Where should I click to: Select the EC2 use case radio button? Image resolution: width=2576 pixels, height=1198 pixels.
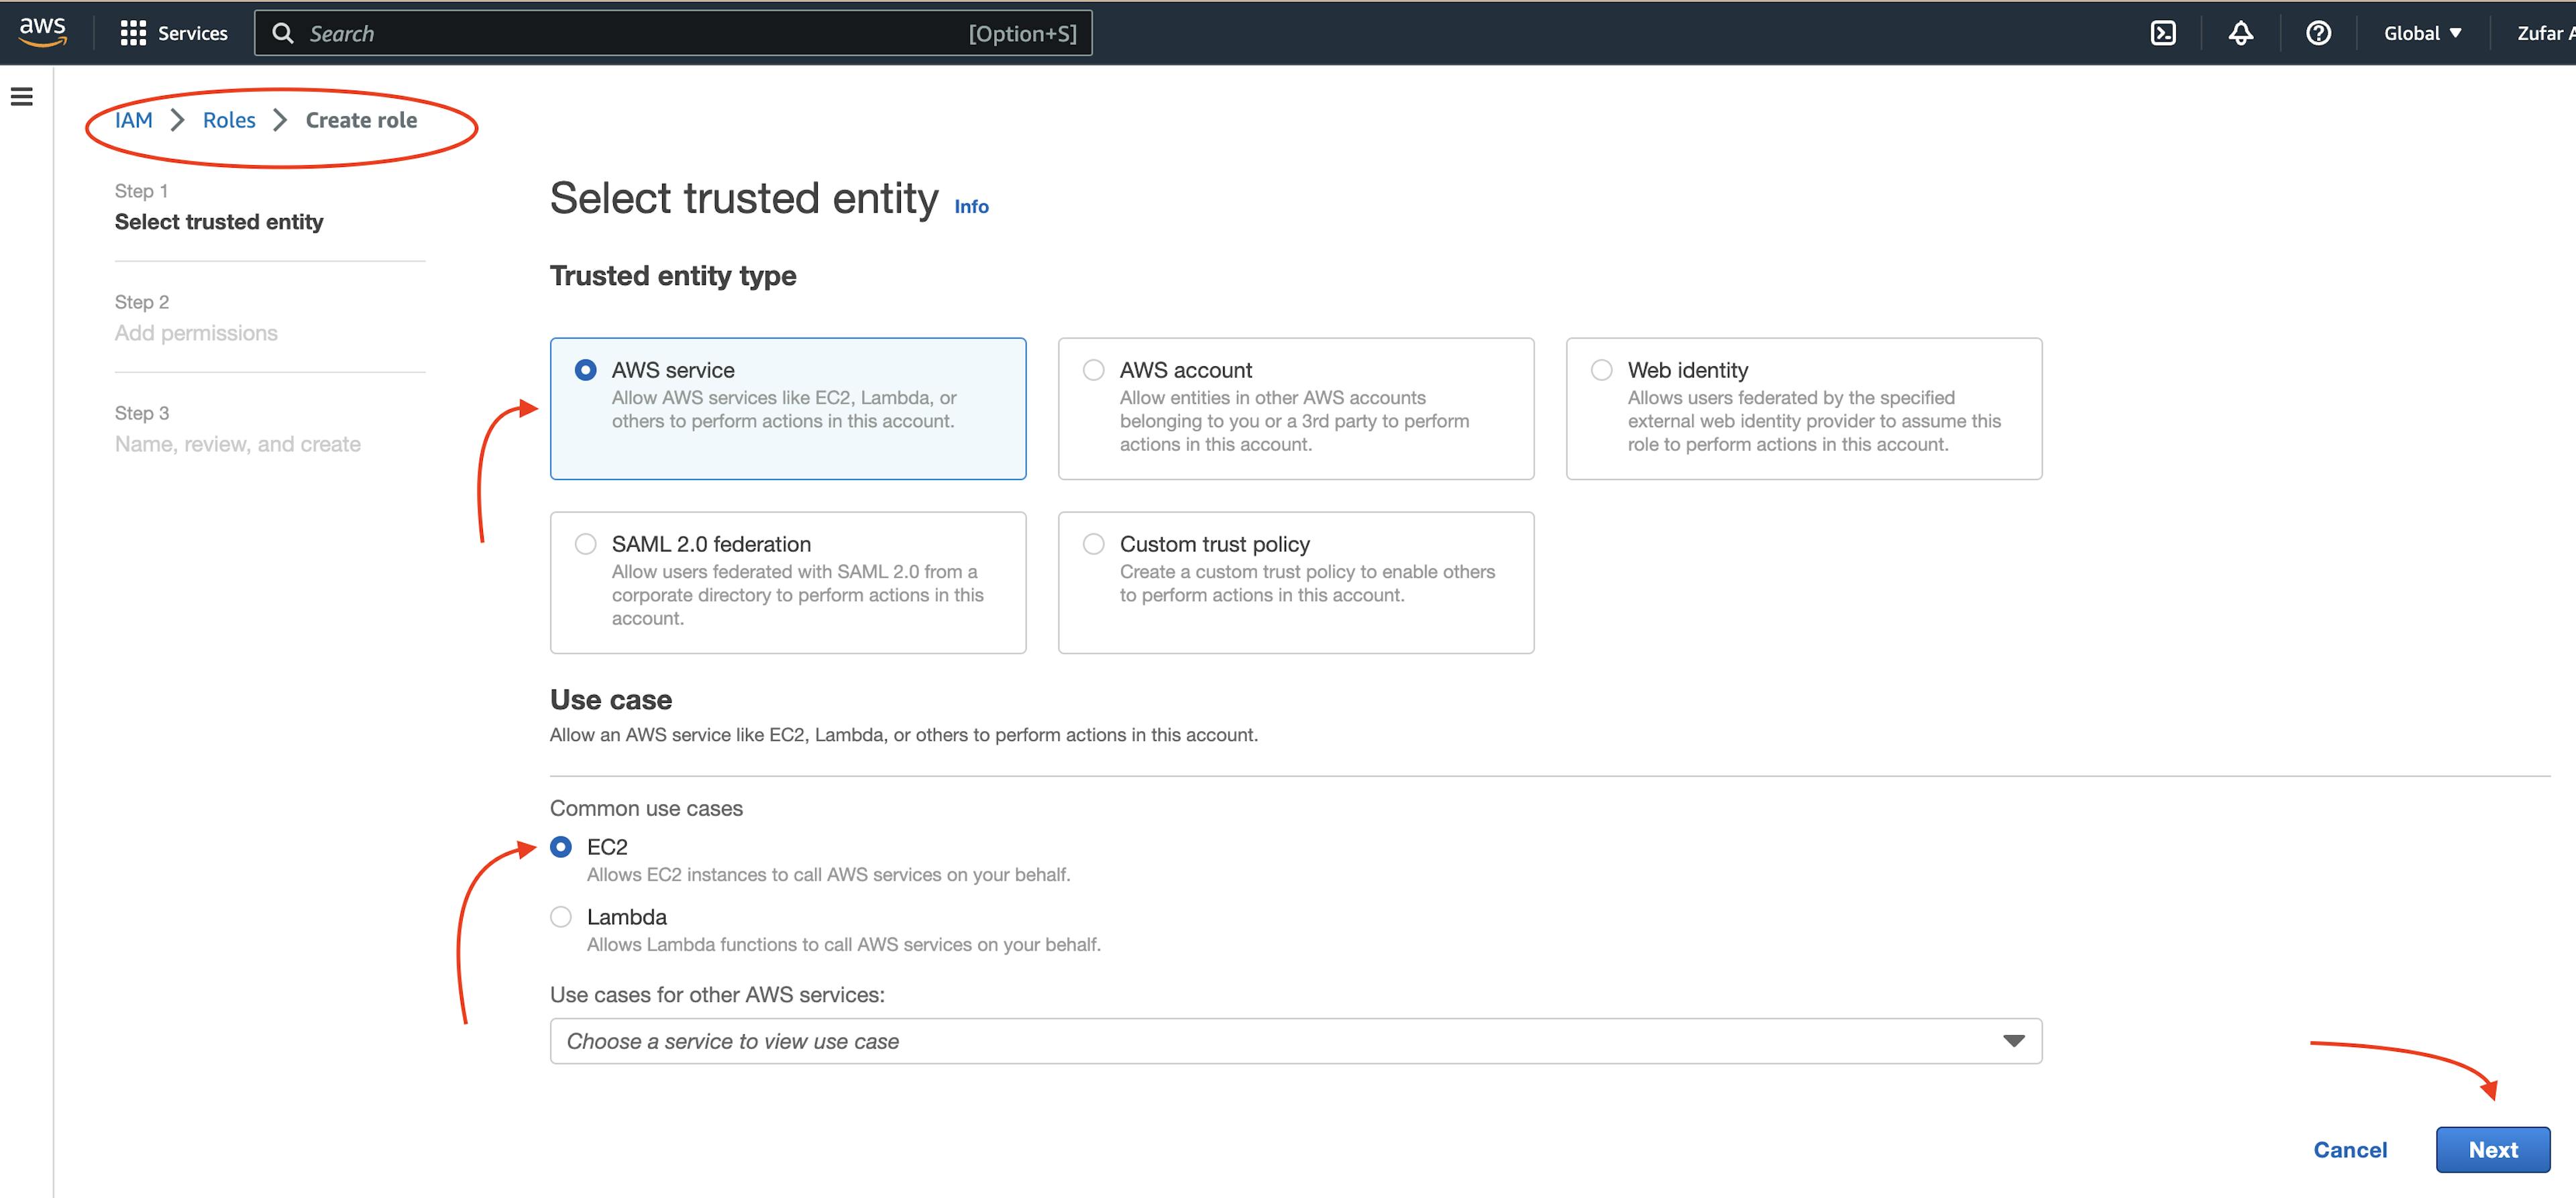click(560, 847)
